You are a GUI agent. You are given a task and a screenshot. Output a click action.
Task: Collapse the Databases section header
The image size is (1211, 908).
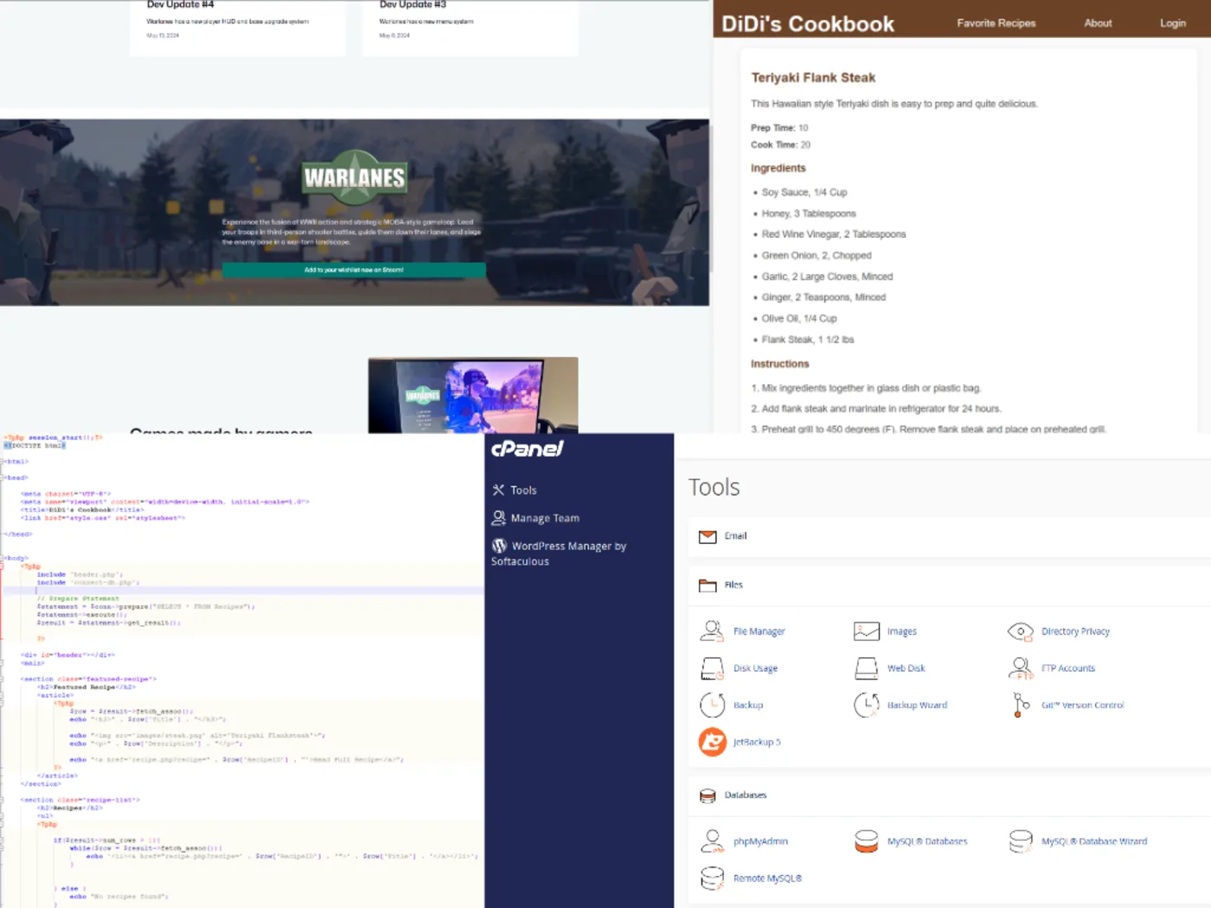[950, 796]
